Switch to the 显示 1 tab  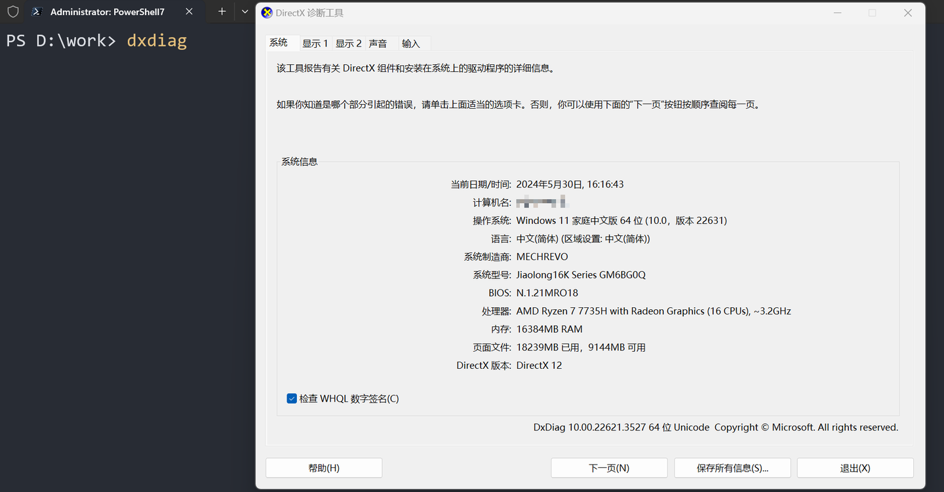[315, 43]
